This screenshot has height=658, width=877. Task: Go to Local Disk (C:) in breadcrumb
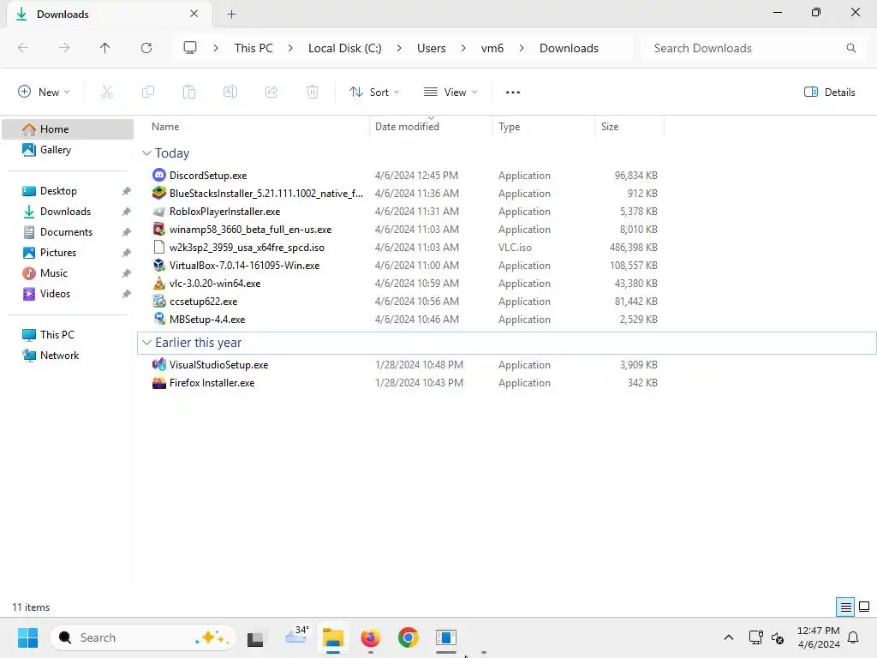click(344, 48)
